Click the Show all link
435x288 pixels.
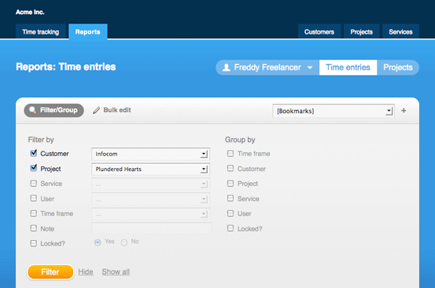(x=116, y=272)
